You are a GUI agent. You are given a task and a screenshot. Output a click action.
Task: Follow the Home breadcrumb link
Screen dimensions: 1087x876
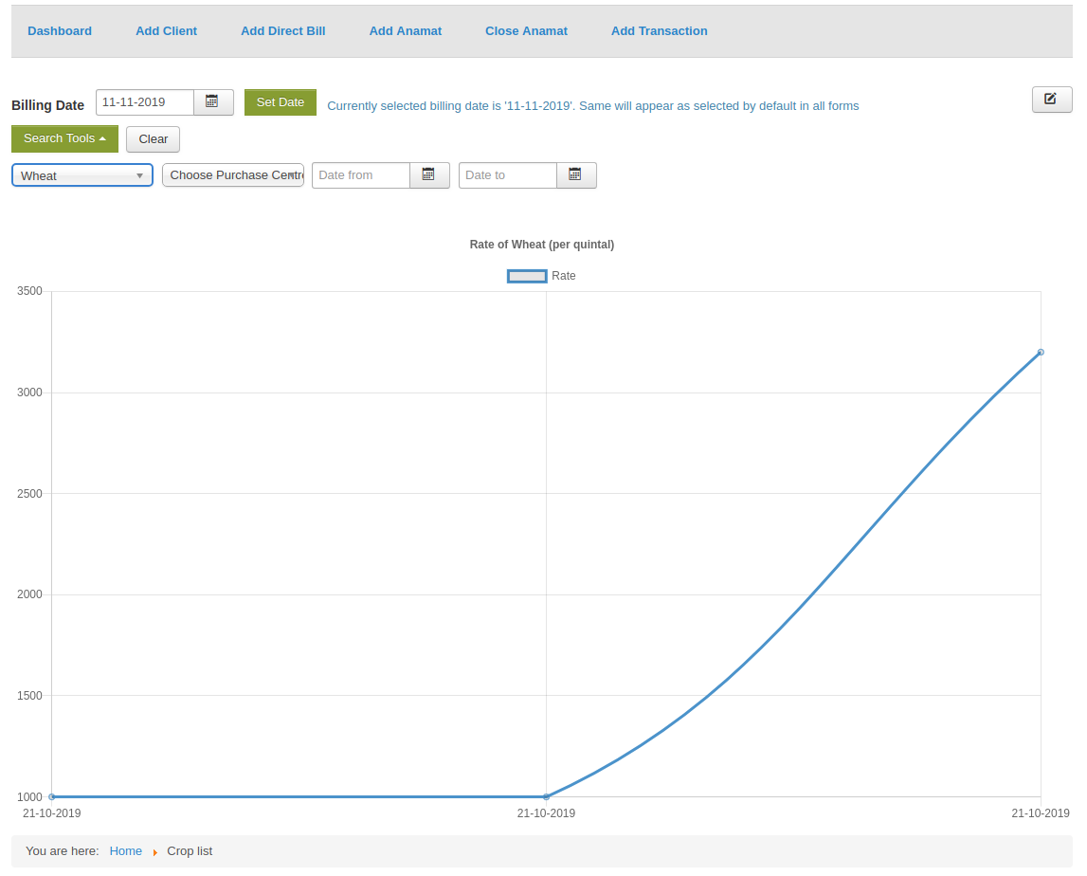[x=125, y=851]
